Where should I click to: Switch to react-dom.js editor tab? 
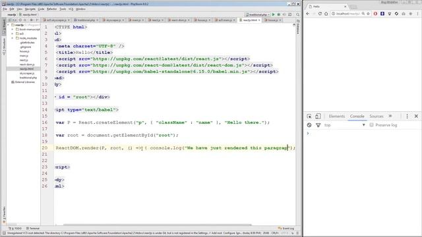179,20
